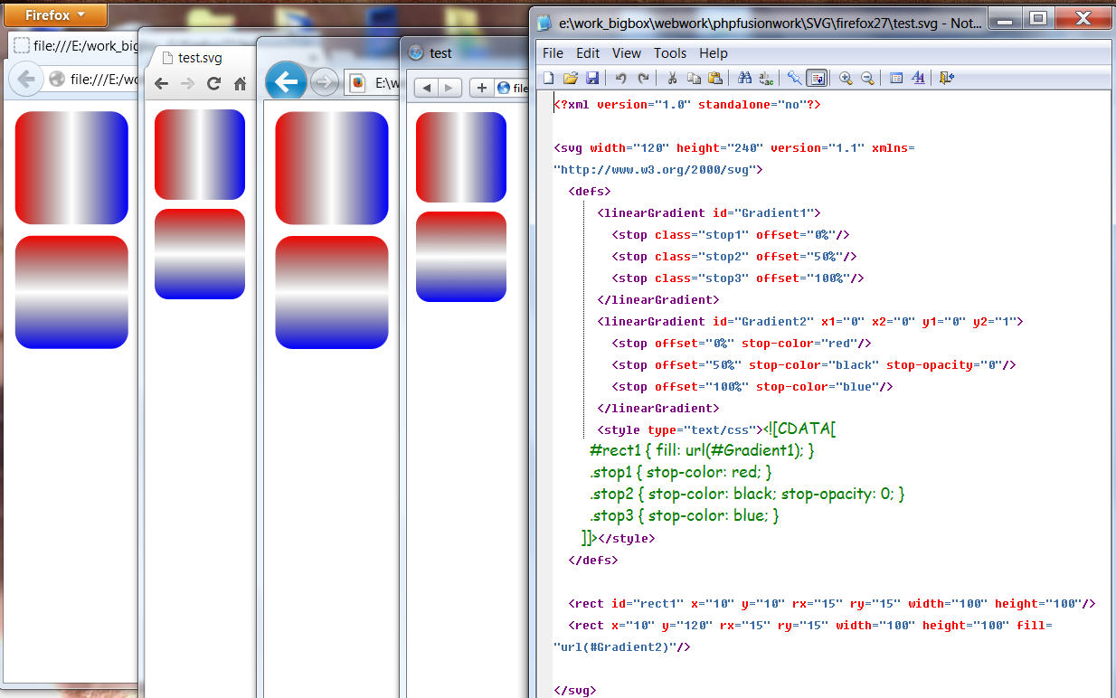Click the Find binoculars icon

(x=744, y=79)
